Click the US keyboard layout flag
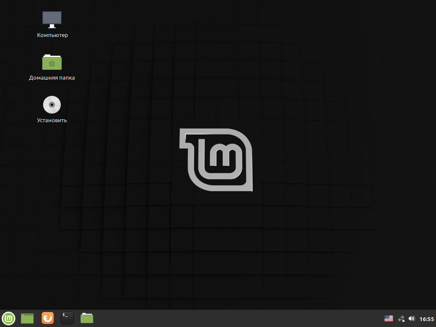Image resolution: width=436 pixels, height=327 pixels. pos(388,318)
